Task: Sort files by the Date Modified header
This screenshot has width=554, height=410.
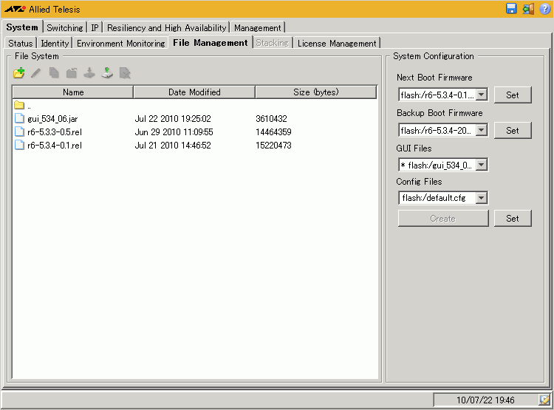Action: [194, 92]
